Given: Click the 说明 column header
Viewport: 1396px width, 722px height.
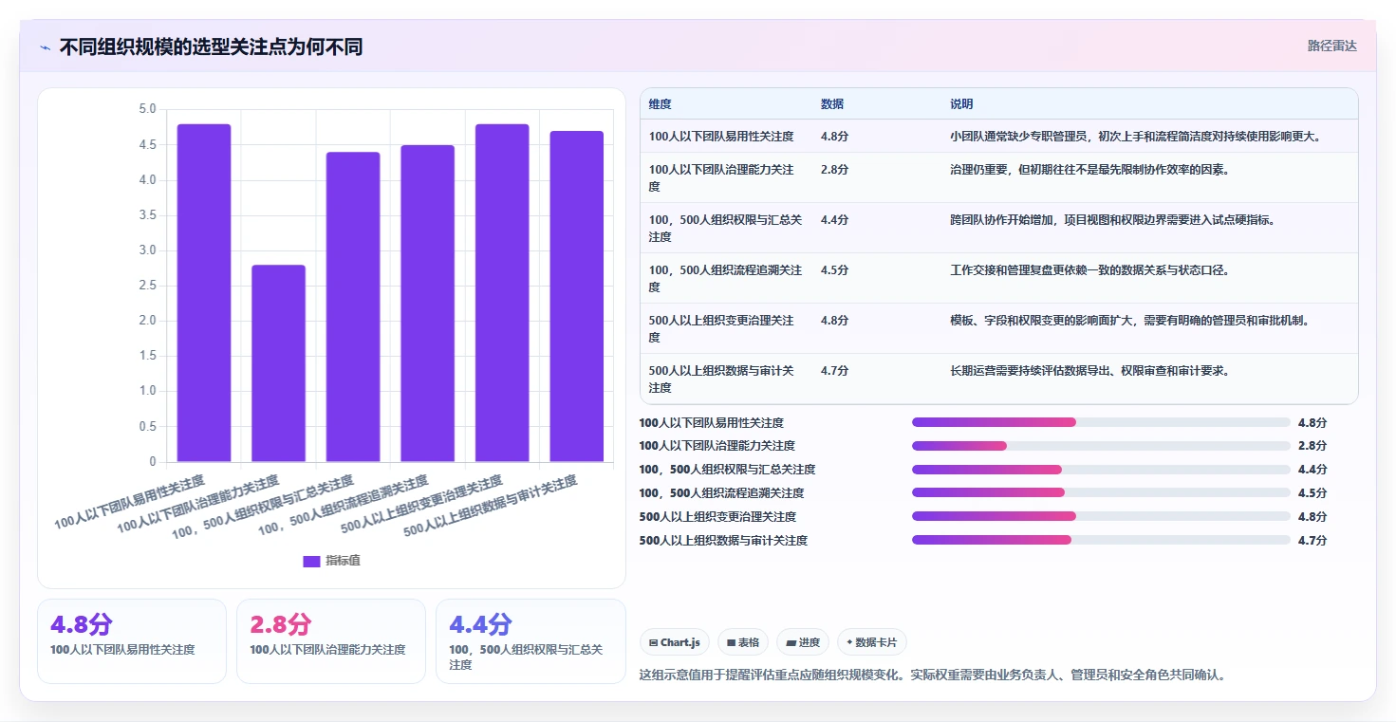Looking at the screenshot, I should (x=961, y=104).
